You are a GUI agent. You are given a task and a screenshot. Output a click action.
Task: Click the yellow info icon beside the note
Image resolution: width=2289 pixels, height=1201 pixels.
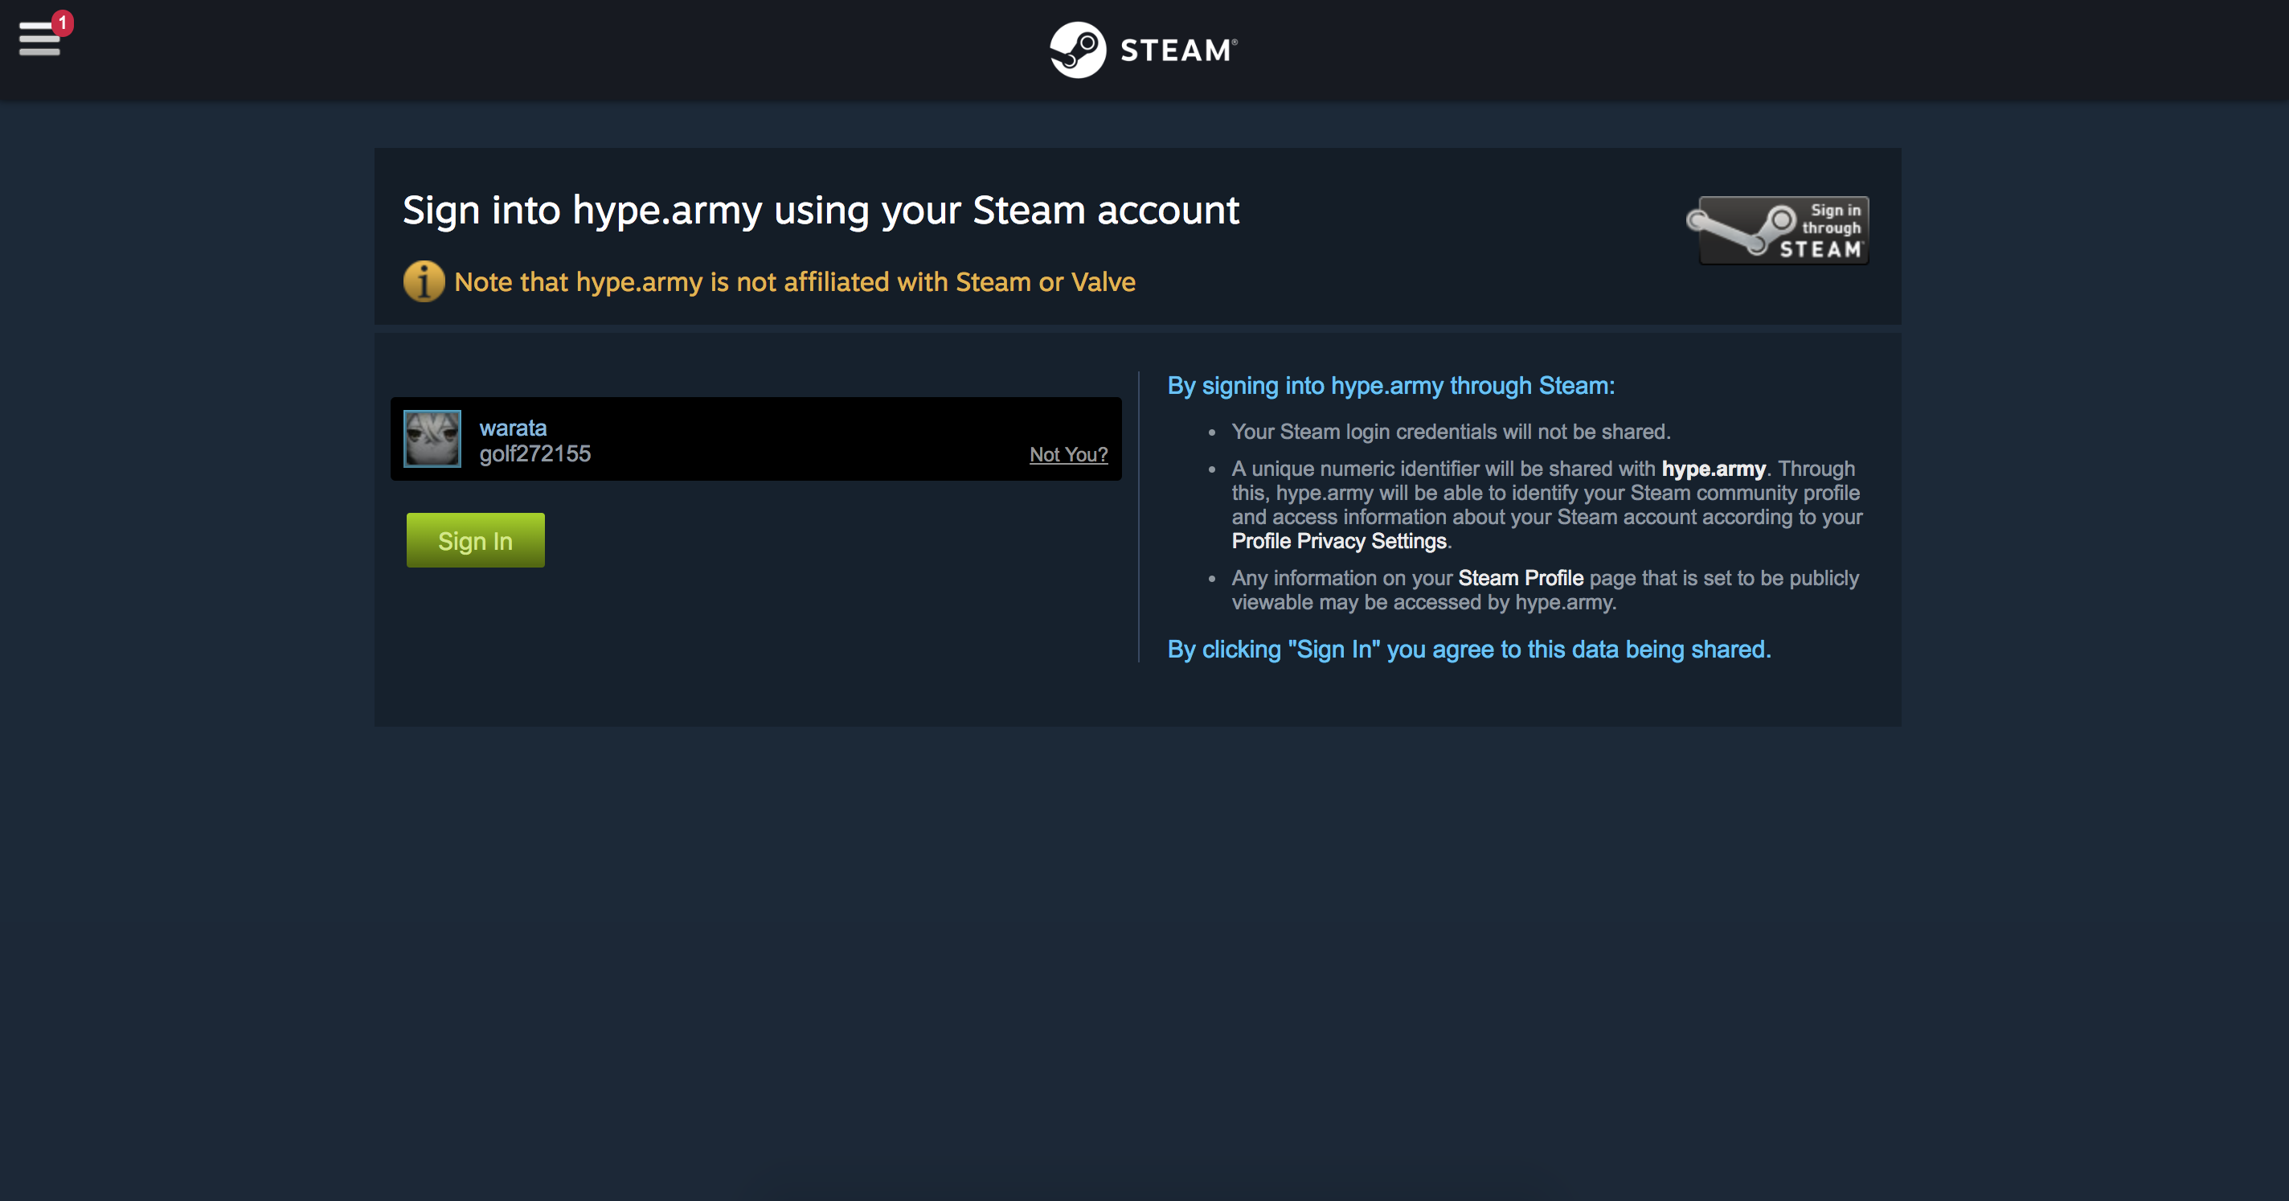coord(424,282)
